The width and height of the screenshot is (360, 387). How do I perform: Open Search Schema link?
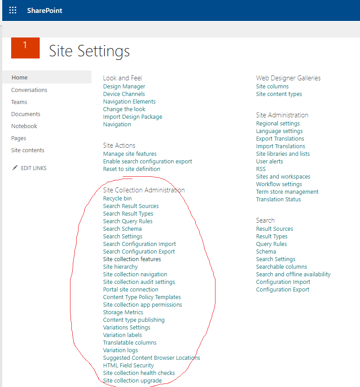coord(122,229)
